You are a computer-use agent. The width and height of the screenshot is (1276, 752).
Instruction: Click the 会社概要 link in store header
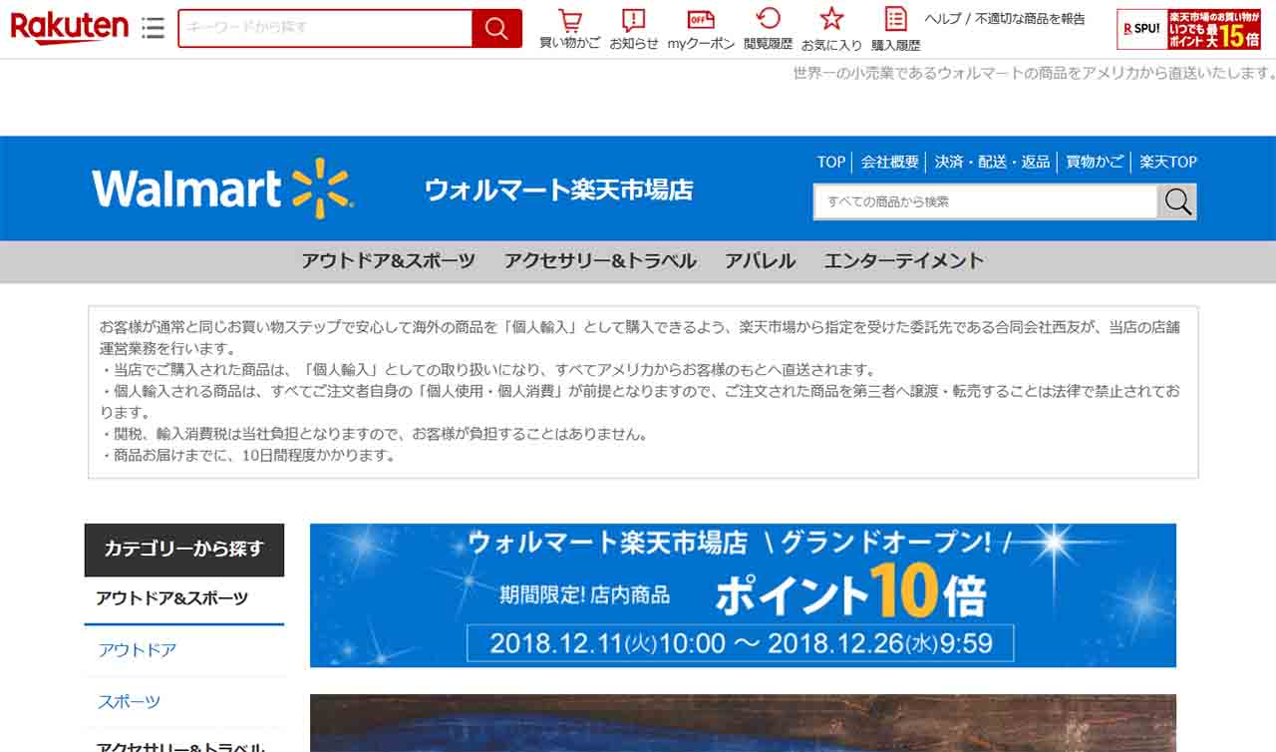pyautogui.click(x=889, y=162)
